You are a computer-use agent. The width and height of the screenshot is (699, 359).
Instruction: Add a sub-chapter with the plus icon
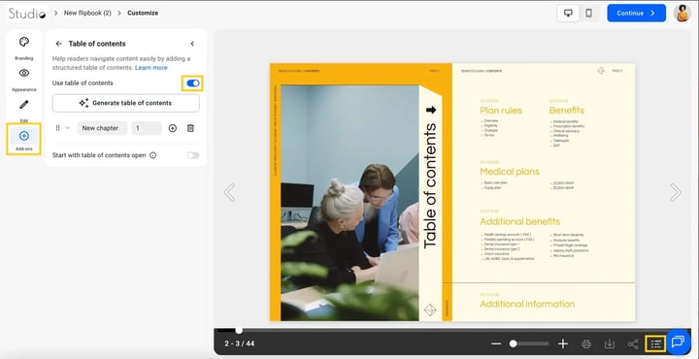coord(173,128)
